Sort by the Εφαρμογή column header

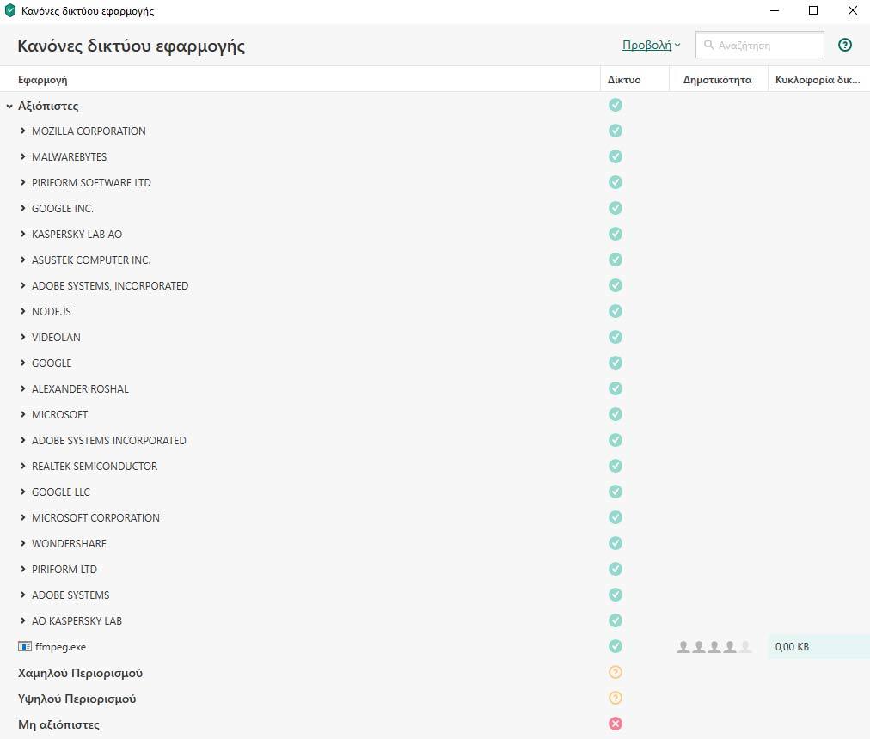43,80
